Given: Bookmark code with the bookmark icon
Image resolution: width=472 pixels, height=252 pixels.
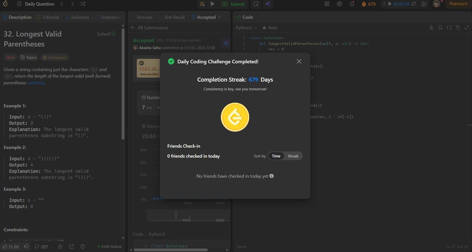Looking at the screenshot, I should point(440,27).
